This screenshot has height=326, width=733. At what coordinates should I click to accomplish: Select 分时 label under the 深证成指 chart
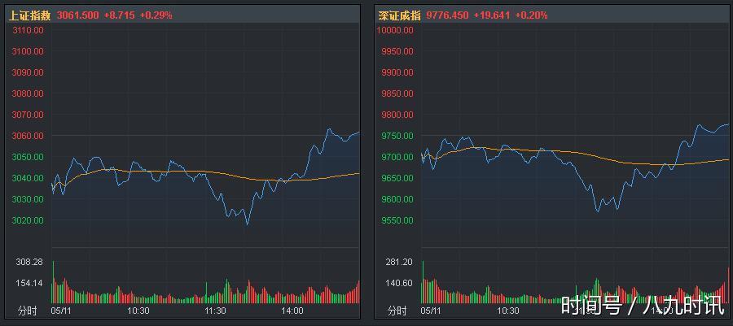(x=397, y=311)
